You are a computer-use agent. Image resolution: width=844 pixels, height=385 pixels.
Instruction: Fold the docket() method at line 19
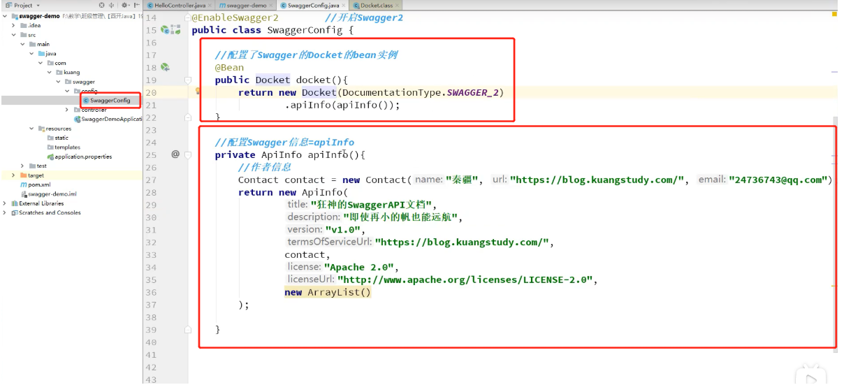tap(188, 80)
